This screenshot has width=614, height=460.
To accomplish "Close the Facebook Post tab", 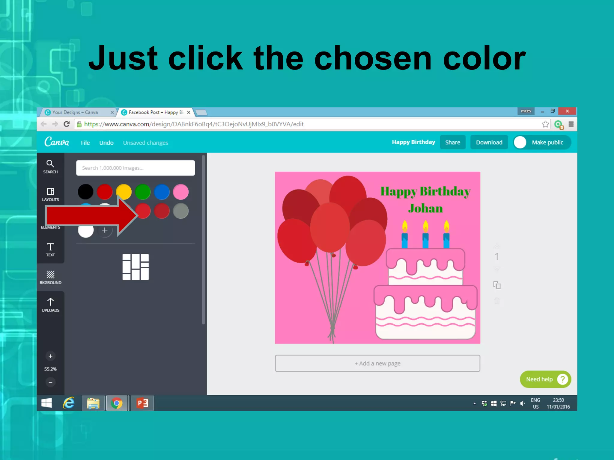I will [189, 112].
